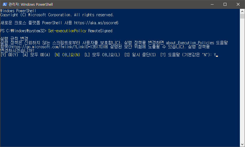Click the Set-executionPolicy command text
The width and height of the screenshot is (245, 147).
point(67,31)
